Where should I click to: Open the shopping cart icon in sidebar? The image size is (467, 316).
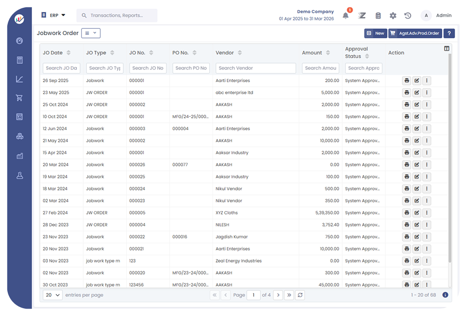tap(19, 98)
